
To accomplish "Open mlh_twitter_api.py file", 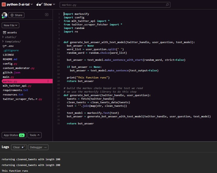I will point(17,86).
